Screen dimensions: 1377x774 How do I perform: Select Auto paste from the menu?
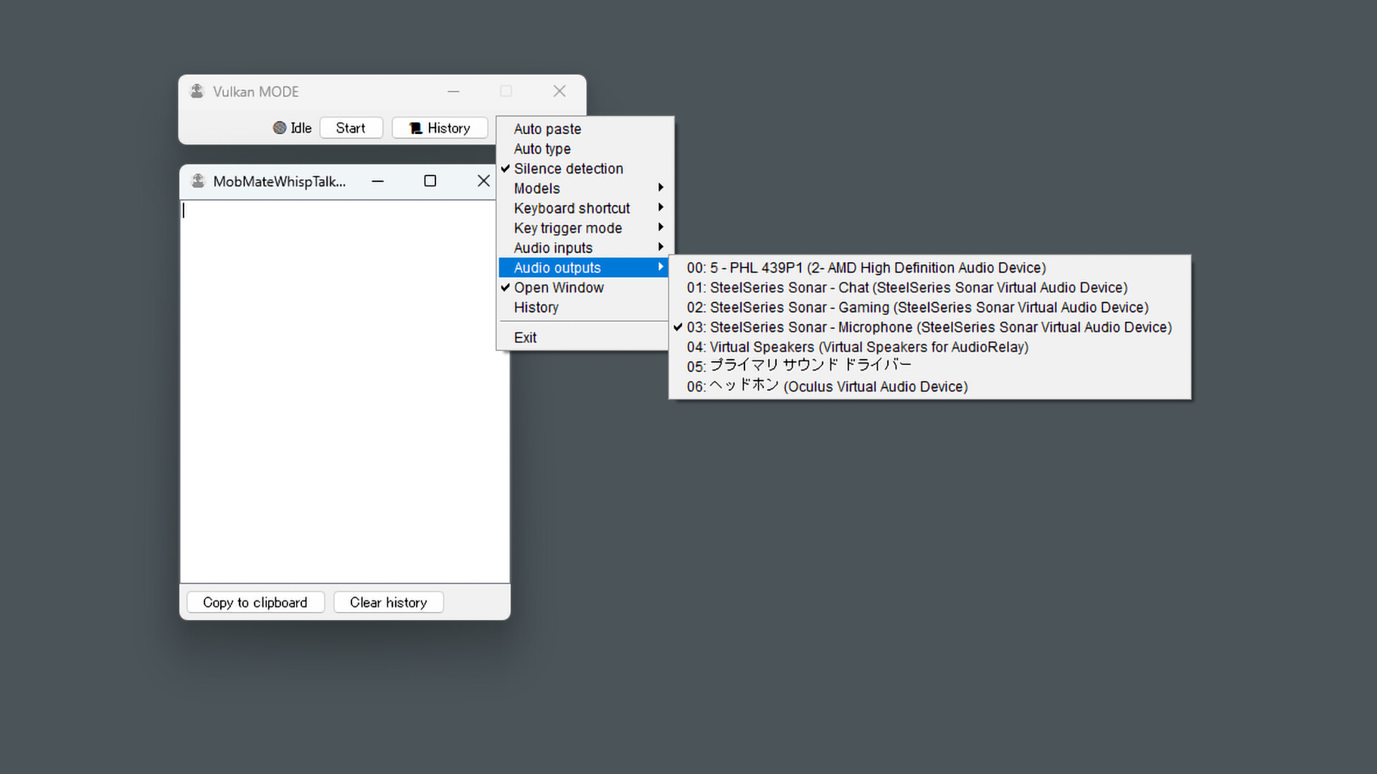tap(547, 129)
